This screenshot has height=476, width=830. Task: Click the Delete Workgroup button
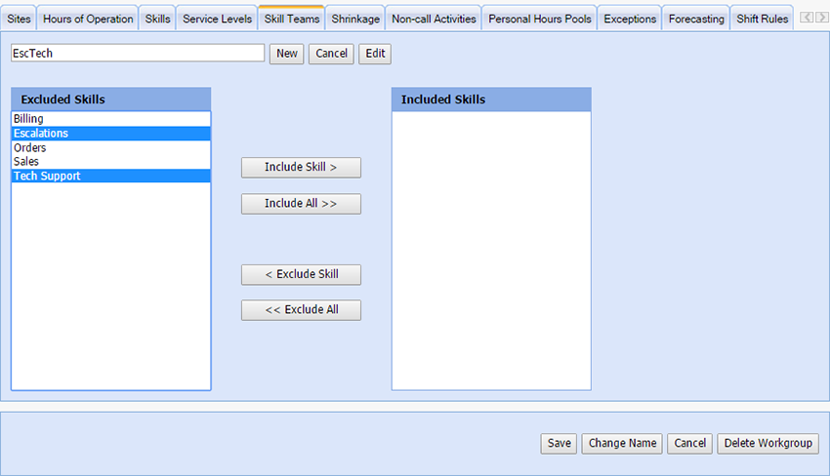tap(768, 444)
